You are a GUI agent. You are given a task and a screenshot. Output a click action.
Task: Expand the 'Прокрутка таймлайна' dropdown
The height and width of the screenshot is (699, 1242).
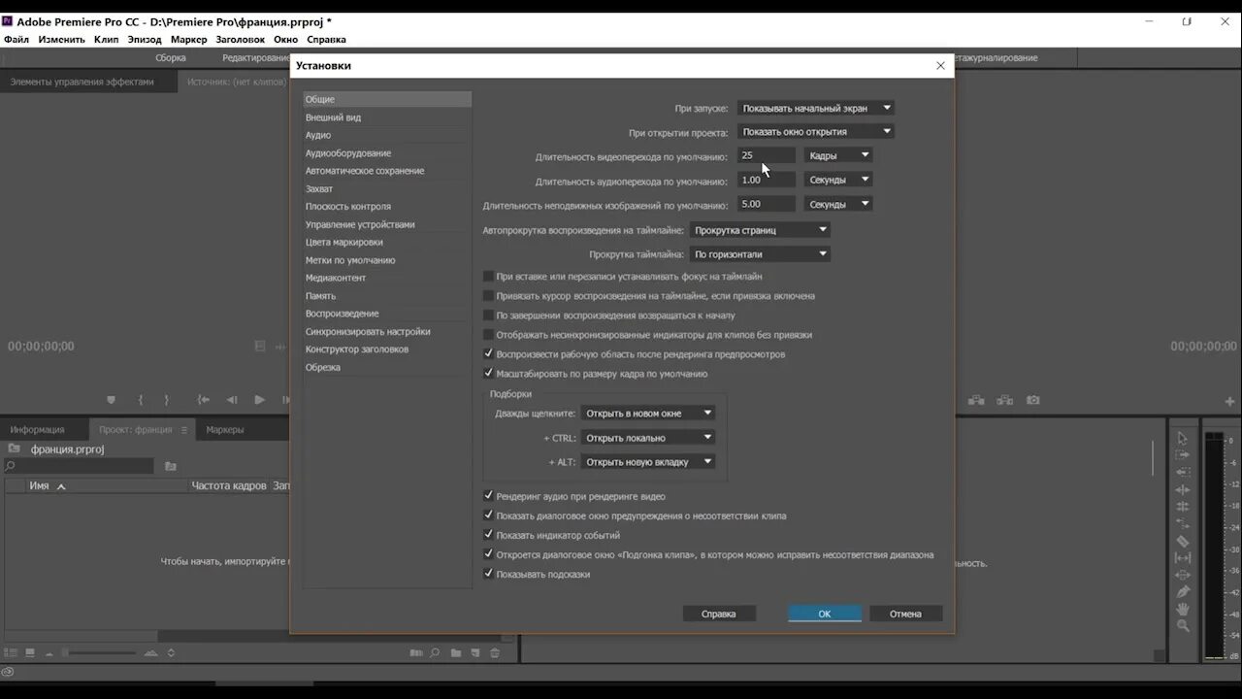tap(759, 253)
